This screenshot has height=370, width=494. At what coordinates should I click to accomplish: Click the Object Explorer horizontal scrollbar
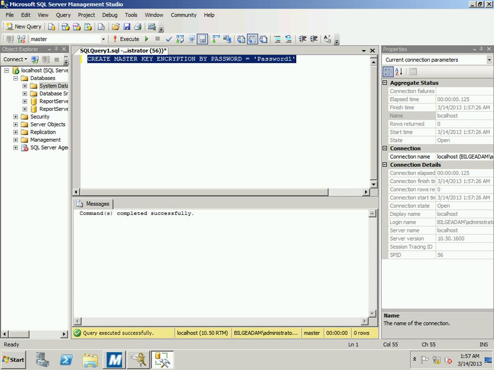[x=34, y=334]
